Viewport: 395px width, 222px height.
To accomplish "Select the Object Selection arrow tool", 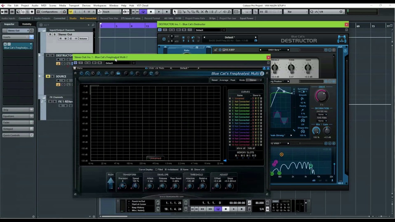I will pos(175,12).
